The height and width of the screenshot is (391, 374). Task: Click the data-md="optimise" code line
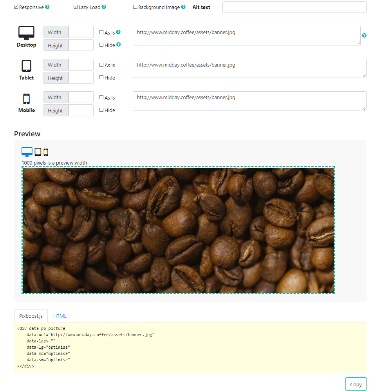coord(49,353)
